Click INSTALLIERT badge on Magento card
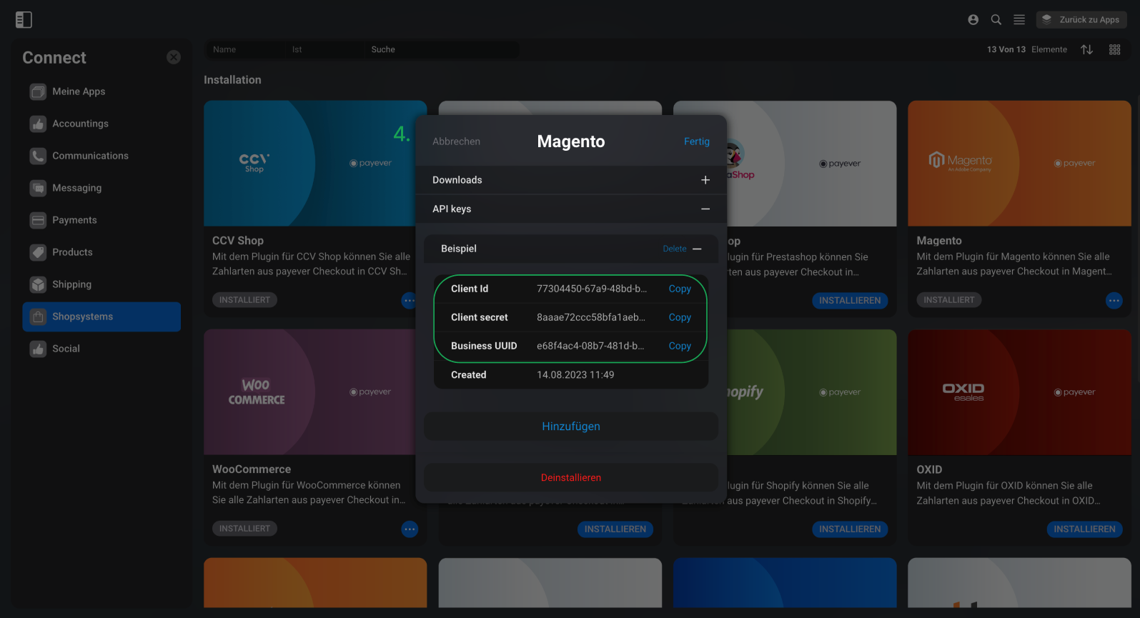This screenshot has height=618, width=1140. point(948,300)
